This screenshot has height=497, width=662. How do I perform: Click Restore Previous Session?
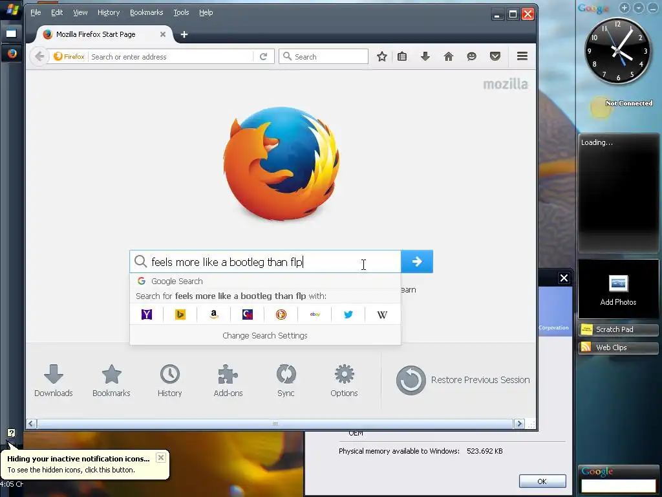tap(463, 380)
